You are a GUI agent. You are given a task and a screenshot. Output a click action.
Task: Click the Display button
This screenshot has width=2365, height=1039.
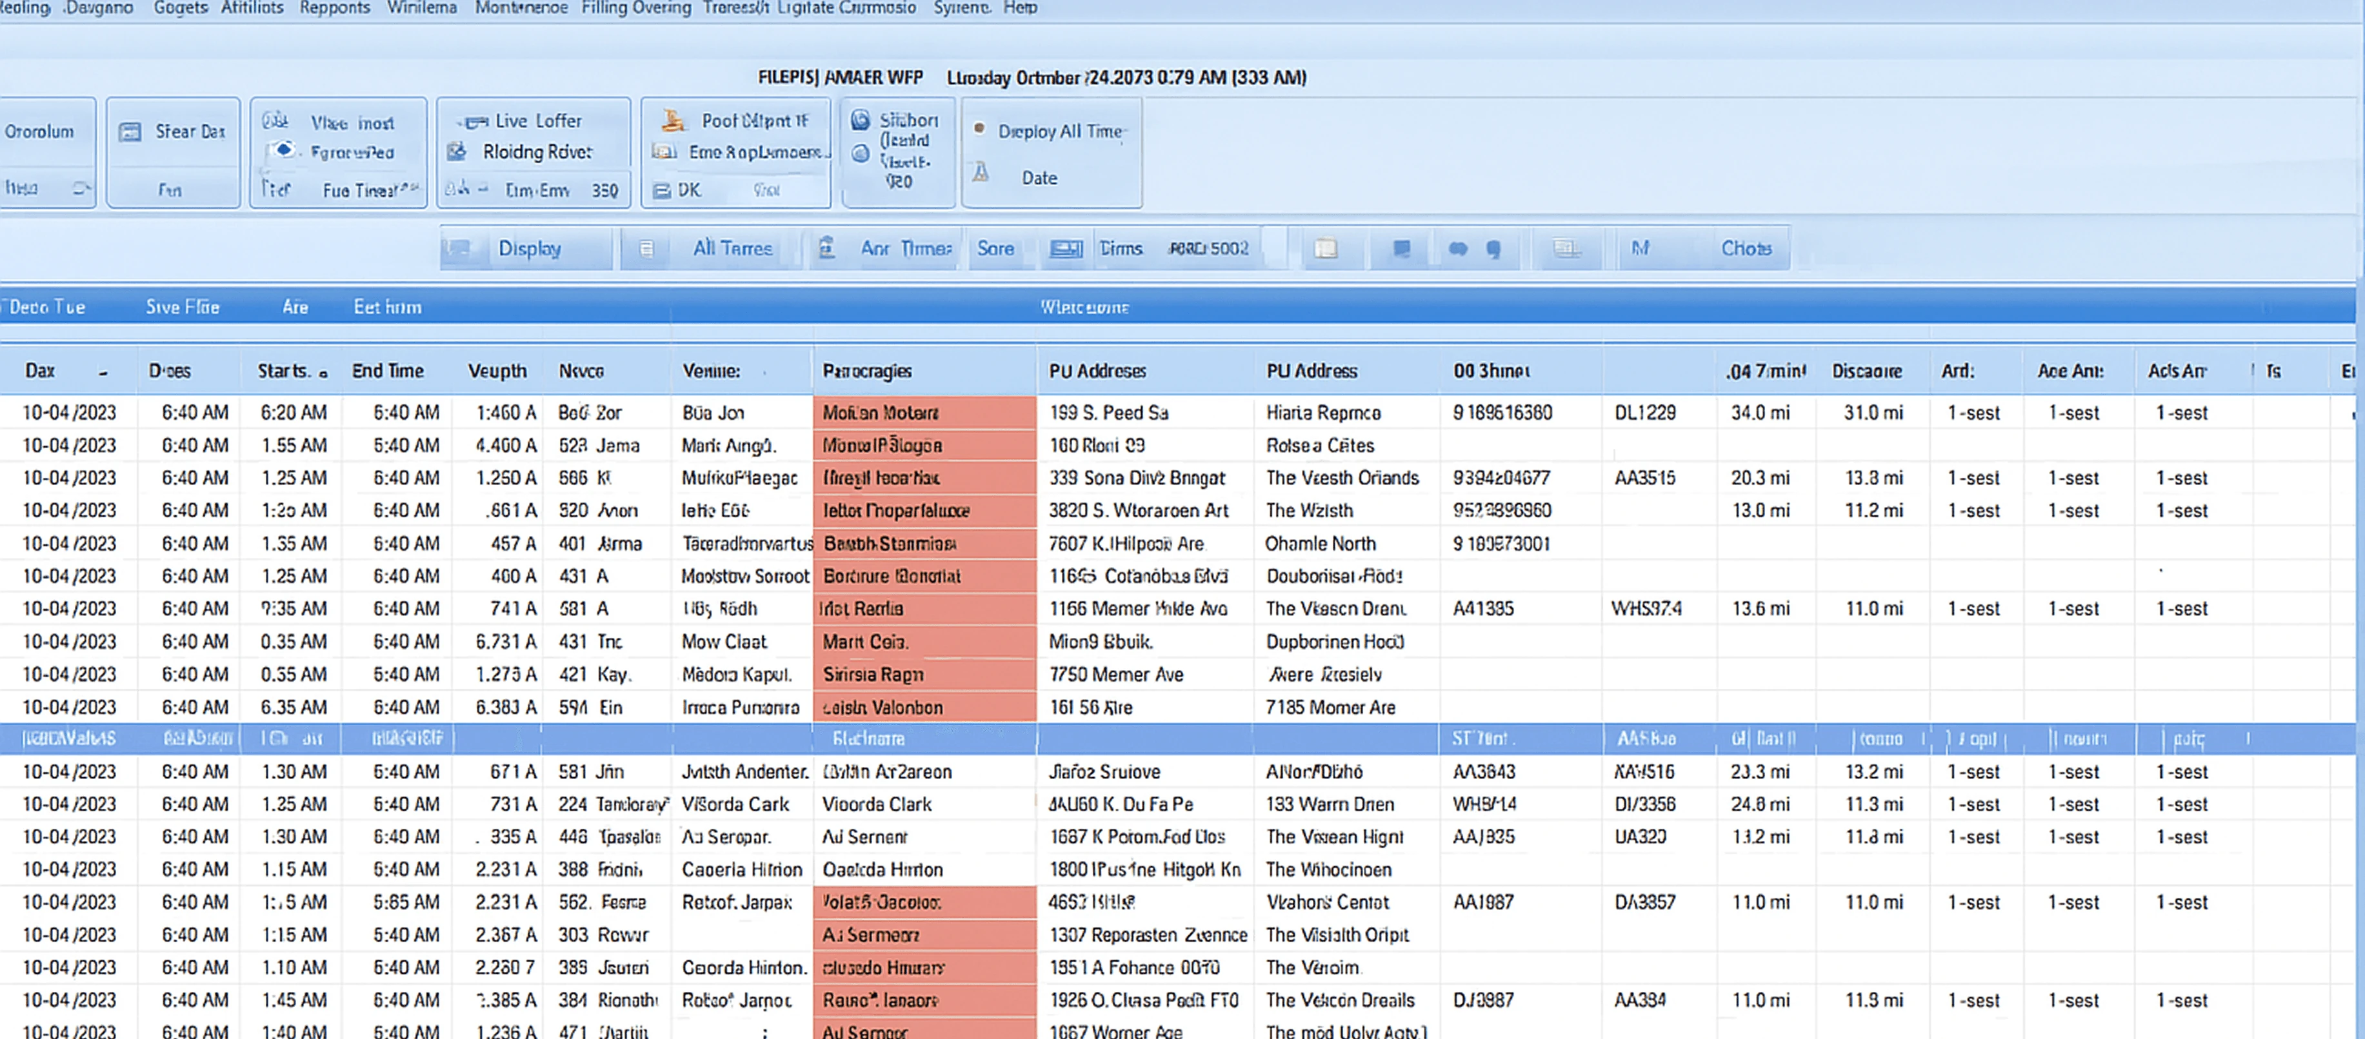pyautogui.click(x=529, y=249)
